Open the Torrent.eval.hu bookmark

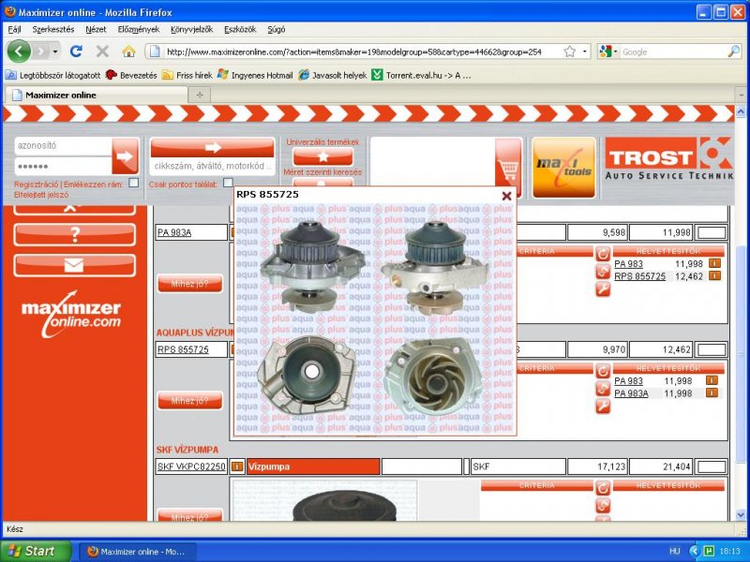[x=421, y=75]
